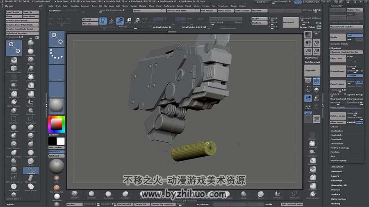Viewport: 369px width, 207px height.
Task: Toggle the Alternate color button
Action: click(57, 152)
